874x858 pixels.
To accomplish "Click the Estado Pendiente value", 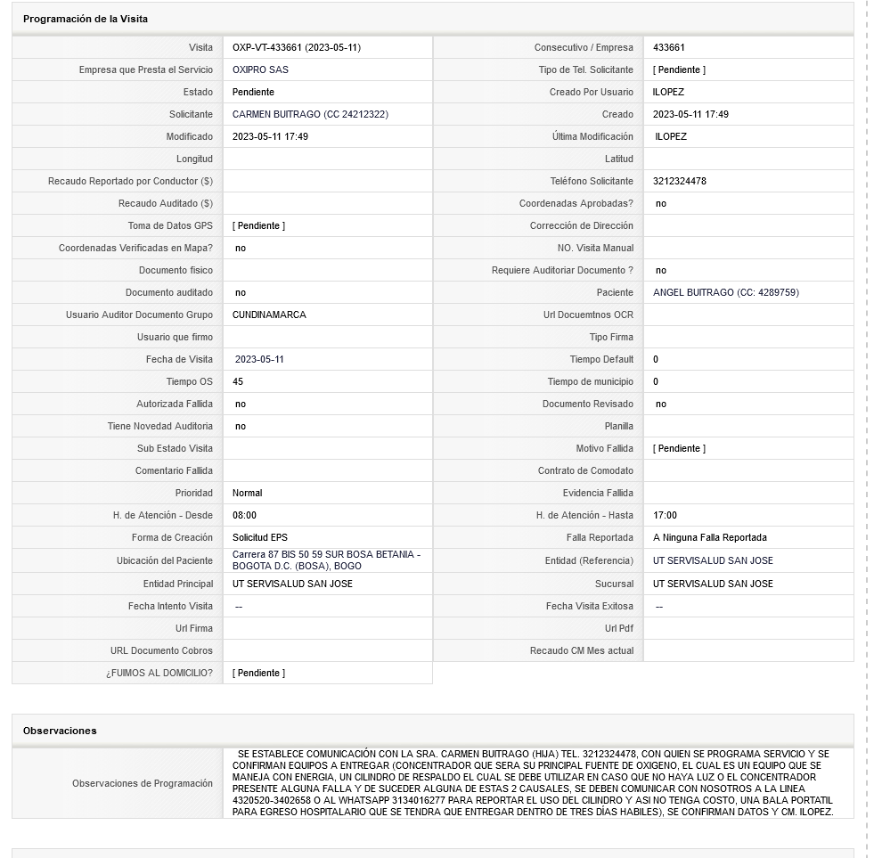I will 253,92.
